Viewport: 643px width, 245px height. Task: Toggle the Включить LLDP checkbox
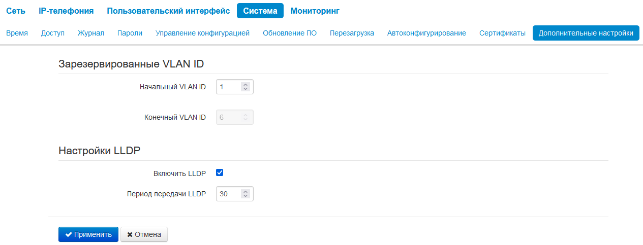[x=220, y=173]
